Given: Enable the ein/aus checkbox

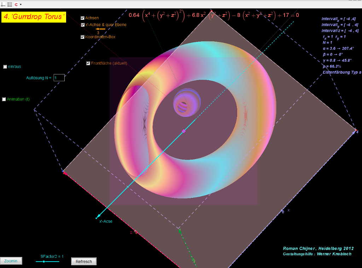Looking at the screenshot, I should coord(5,67).
